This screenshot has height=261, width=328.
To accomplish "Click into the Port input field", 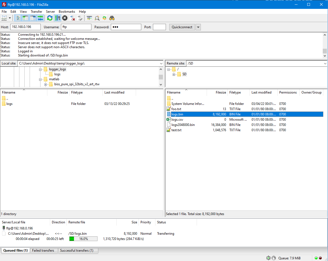I will [x=159, y=27].
